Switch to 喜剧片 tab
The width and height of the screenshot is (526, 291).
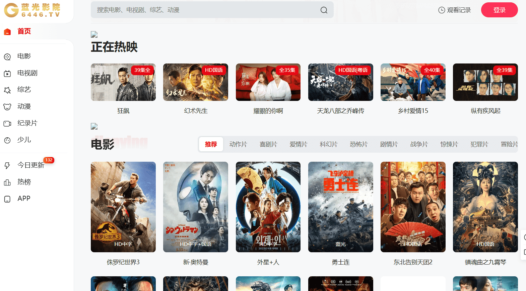[x=268, y=144]
